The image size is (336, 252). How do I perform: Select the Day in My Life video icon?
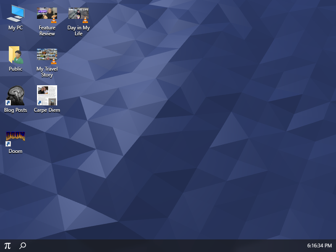coord(79,14)
